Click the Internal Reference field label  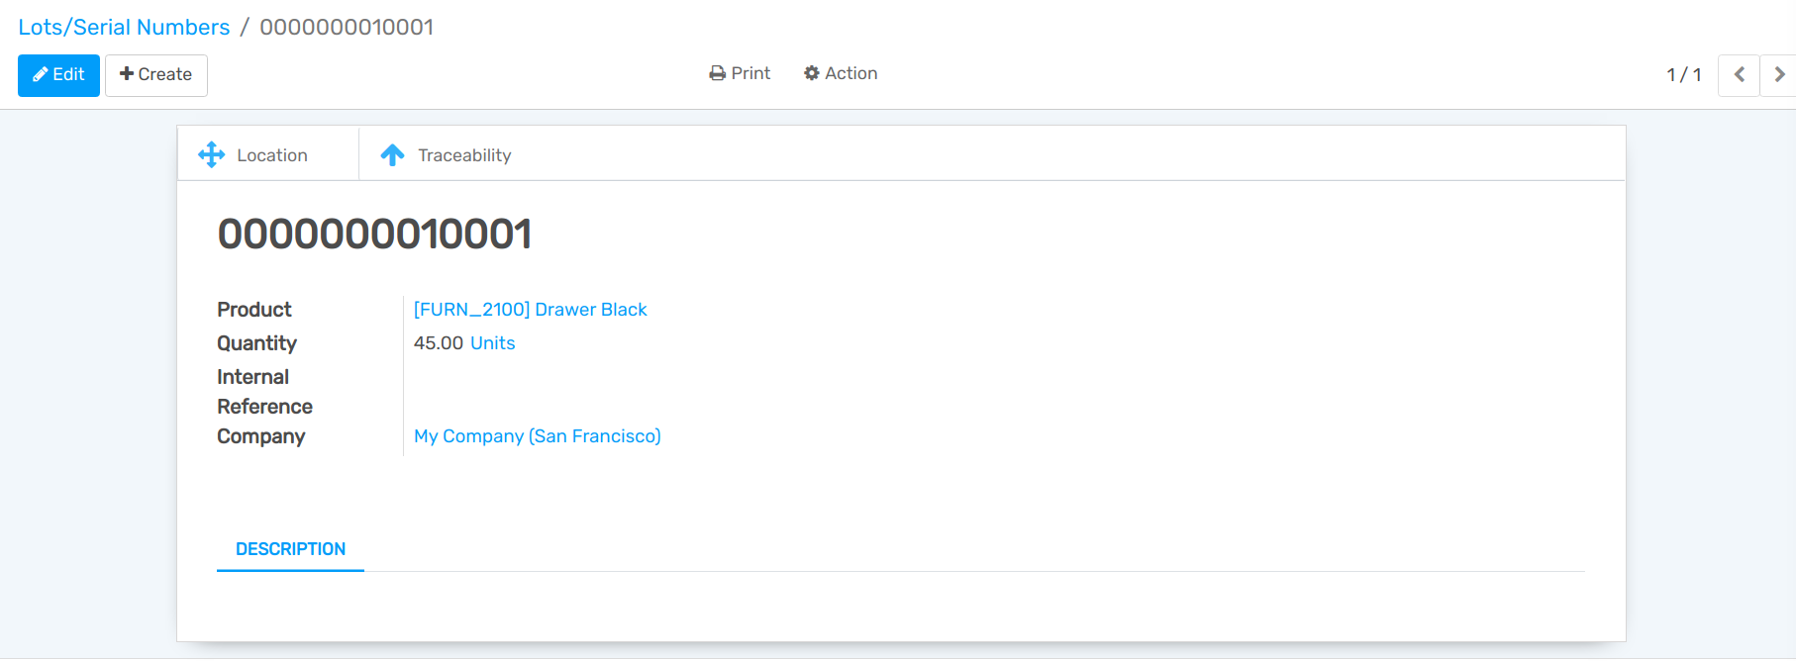click(264, 392)
